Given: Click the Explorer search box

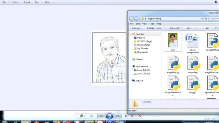Looking at the screenshot, I should pyautogui.click(x=214, y=18).
